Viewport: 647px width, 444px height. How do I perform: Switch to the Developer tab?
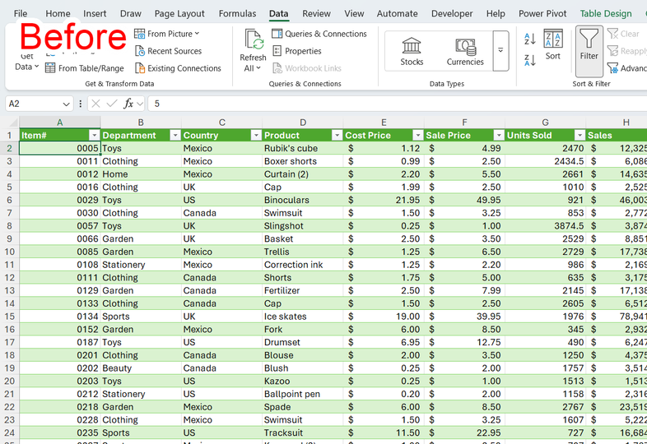click(452, 14)
